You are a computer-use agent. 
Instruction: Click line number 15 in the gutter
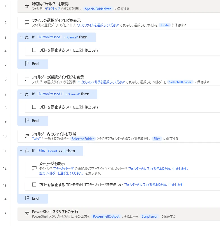(x=5, y=214)
